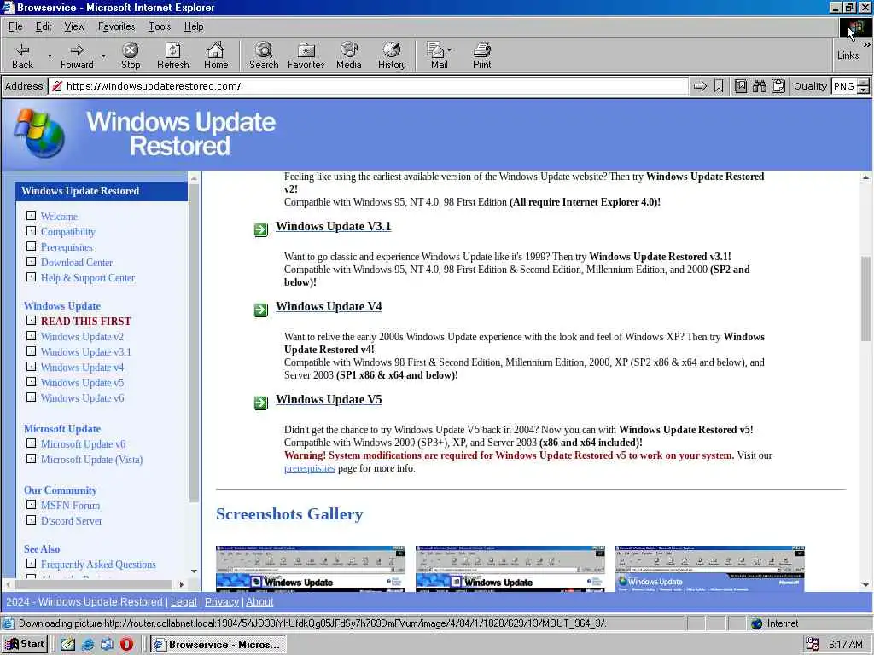Open the Quality PNG combo box
The height and width of the screenshot is (655, 874).
(850, 86)
